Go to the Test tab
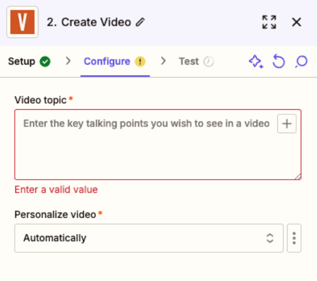This screenshot has height=281, width=317. click(x=196, y=62)
